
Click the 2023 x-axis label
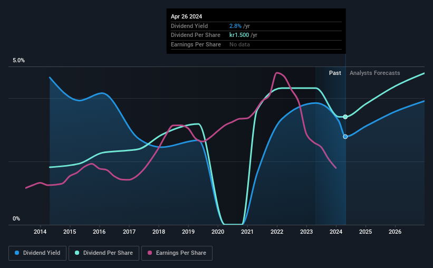pyautogui.click(x=306, y=232)
